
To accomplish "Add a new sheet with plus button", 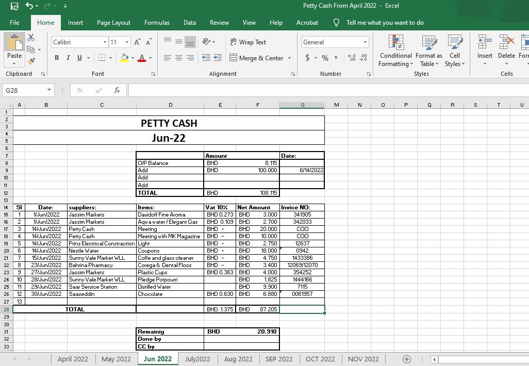I will [407, 359].
